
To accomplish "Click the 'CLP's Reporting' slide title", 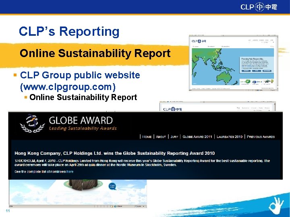I will pyautogui.click(x=69, y=31).
